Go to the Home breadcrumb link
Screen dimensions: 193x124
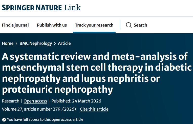[x=8, y=43]
